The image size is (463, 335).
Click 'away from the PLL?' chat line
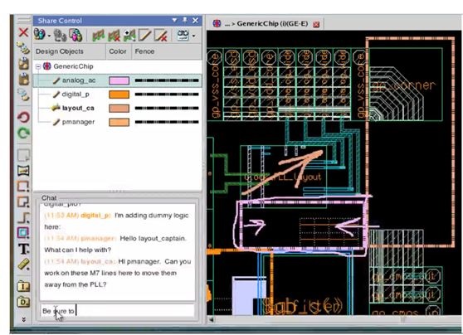point(76,284)
